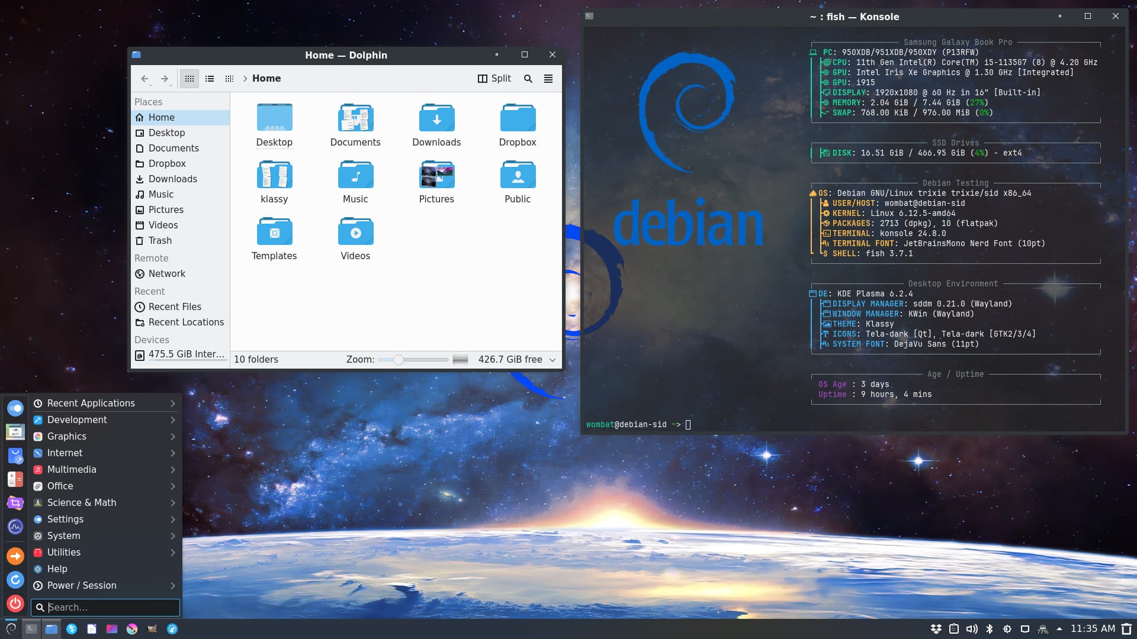Switch Dolphin to compact list view
The width and height of the screenshot is (1137, 639).
pos(210,79)
